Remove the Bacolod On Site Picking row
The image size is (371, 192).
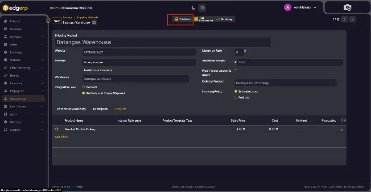click(x=342, y=129)
